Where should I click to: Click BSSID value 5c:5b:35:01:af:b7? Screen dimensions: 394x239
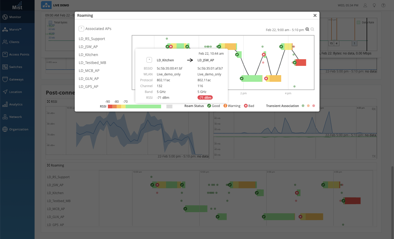point(210,68)
